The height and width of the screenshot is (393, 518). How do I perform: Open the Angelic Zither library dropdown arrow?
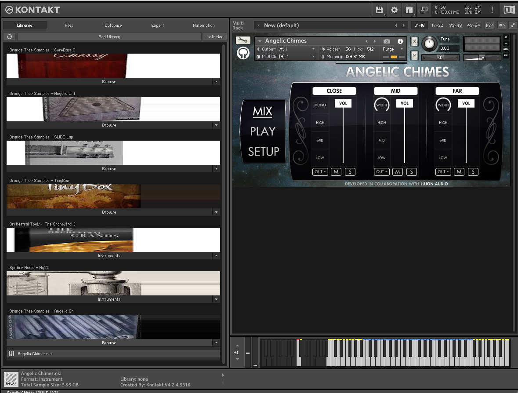(x=217, y=125)
